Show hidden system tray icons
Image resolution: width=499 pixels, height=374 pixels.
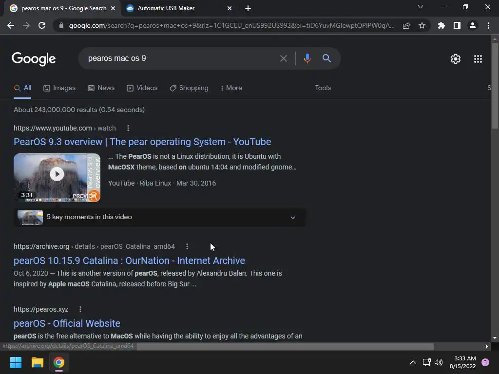(x=413, y=362)
